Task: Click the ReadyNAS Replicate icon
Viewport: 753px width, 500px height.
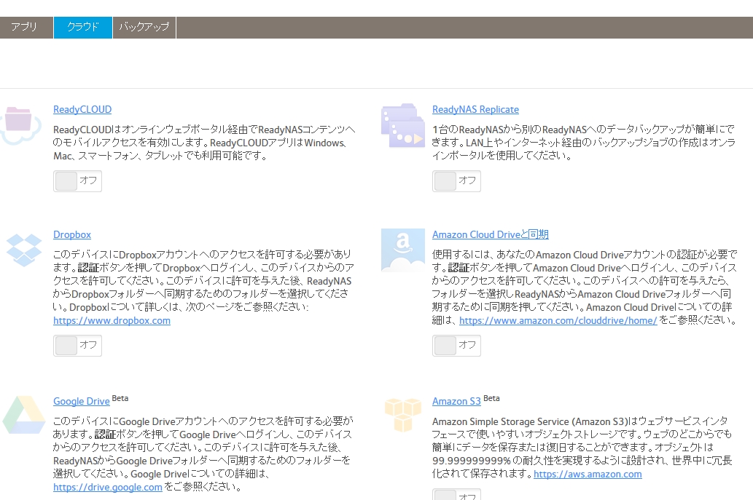Action: (x=403, y=126)
